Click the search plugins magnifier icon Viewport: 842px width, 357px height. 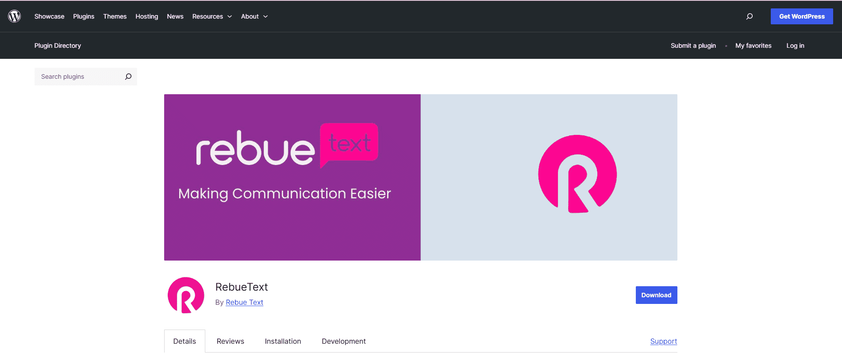(x=128, y=77)
